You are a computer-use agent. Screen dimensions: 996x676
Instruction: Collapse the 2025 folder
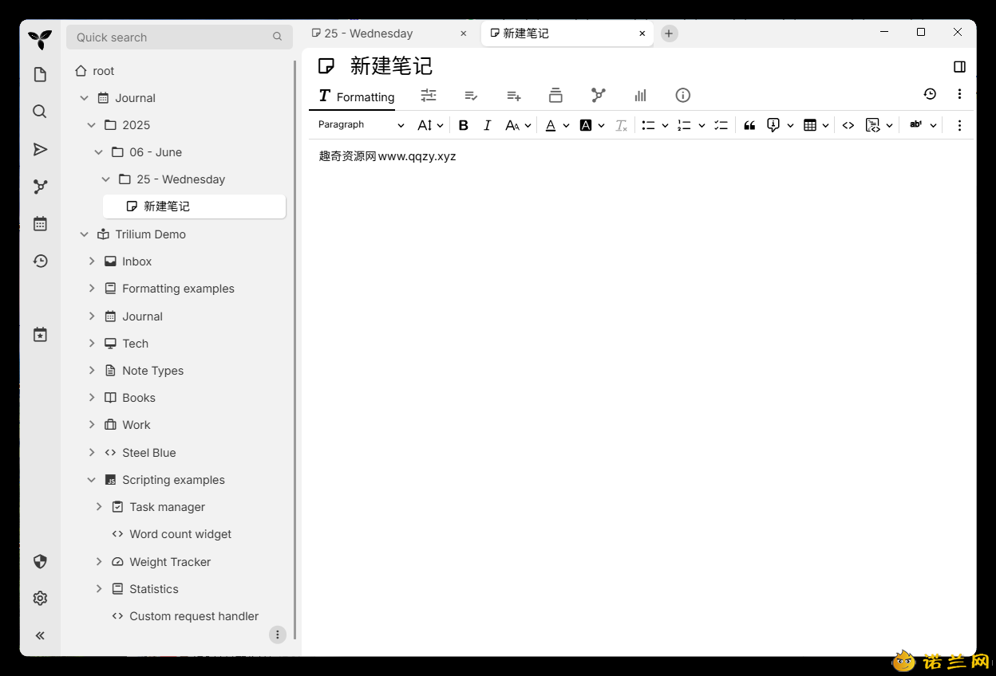pyautogui.click(x=92, y=125)
